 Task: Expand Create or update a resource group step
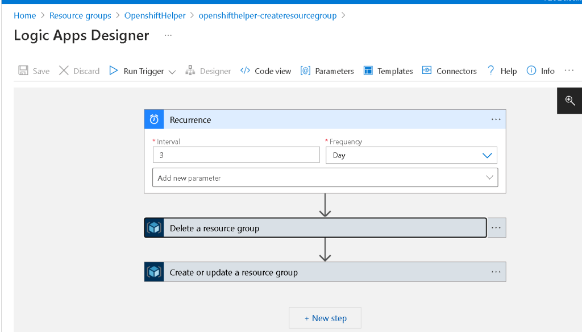click(325, 272)
